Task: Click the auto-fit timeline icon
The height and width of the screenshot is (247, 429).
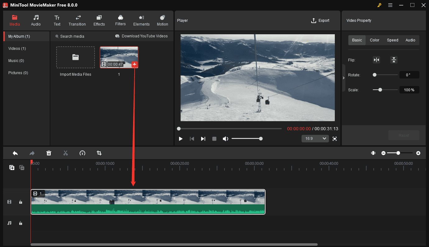Action: 373,153
